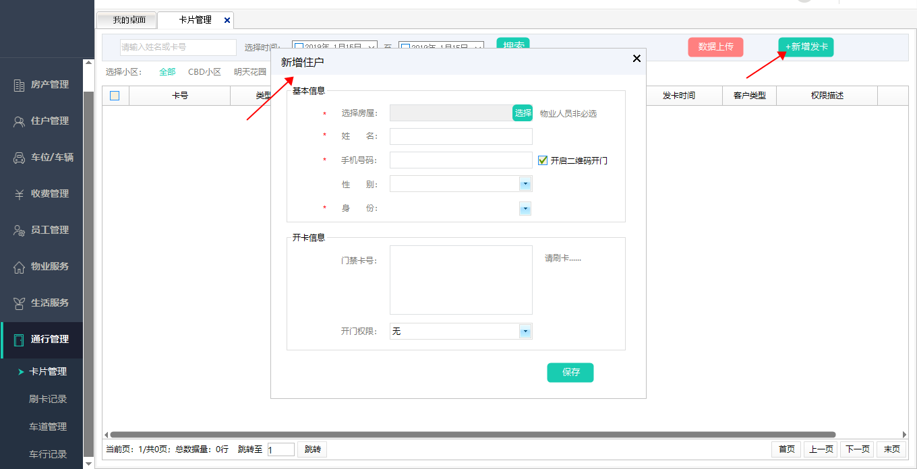Screen dimensions: 917x469
Task: Click the 住户管理 person icon
Action: (x=20, y=121)
